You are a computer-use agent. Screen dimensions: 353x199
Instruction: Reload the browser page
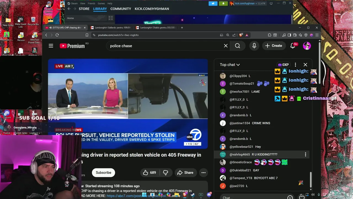(x=57, y=35)
